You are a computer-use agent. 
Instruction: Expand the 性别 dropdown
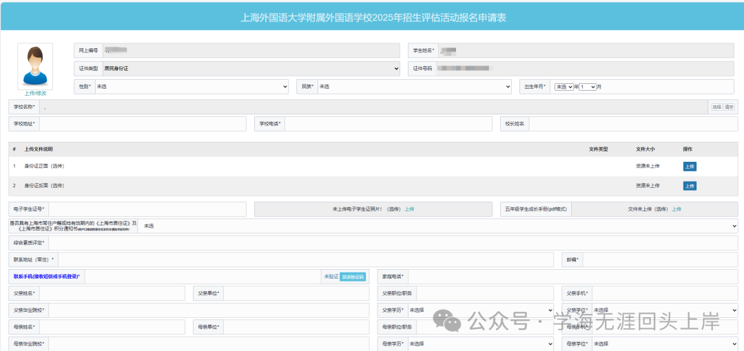pos(192,87)
